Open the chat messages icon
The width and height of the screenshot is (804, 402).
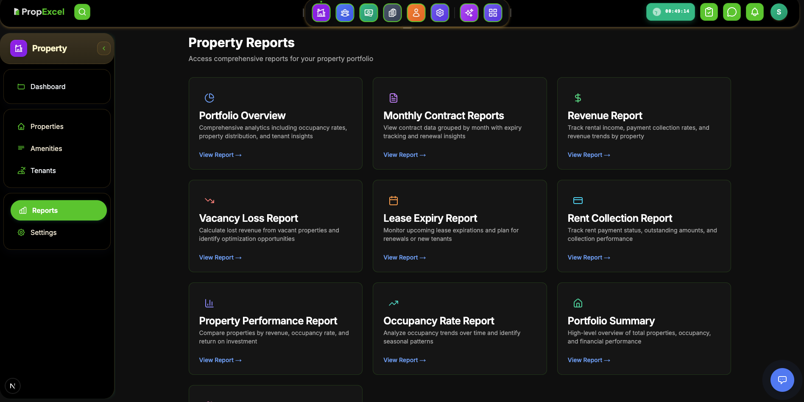pos(732,11)
